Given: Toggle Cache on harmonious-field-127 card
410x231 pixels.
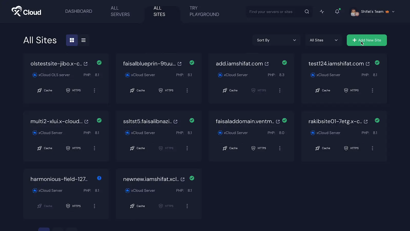Looking at the screenshot, I should [x=45, y=206].
